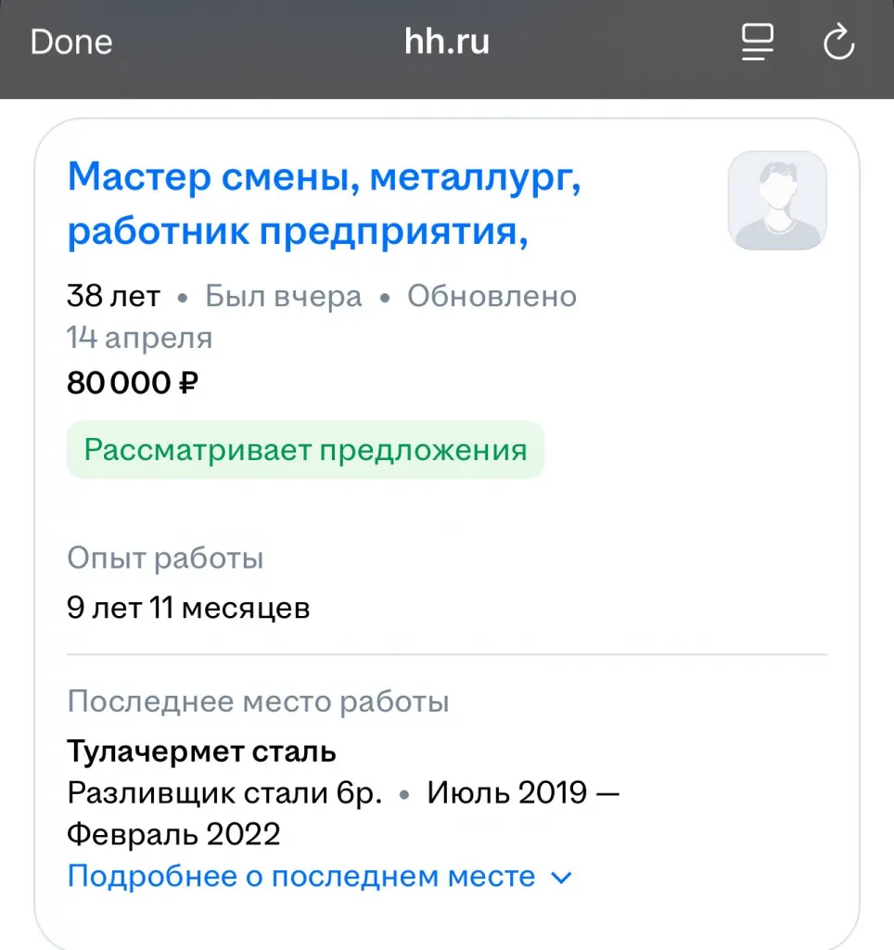Tap the 'Опыт работы' section heading
This screenshot has height=950, width=894.
[x=165, y=558]
